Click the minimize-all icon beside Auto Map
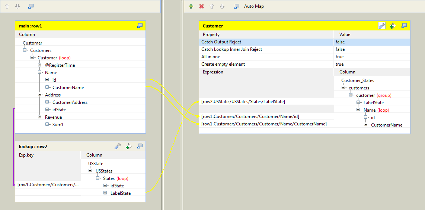The width and height of the screenshot is (425, 210). [x=236, y=6]
